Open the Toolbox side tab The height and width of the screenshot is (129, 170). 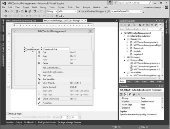tap(3, 37)
